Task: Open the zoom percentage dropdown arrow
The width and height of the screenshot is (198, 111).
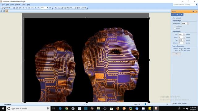Action: [48, 8]
